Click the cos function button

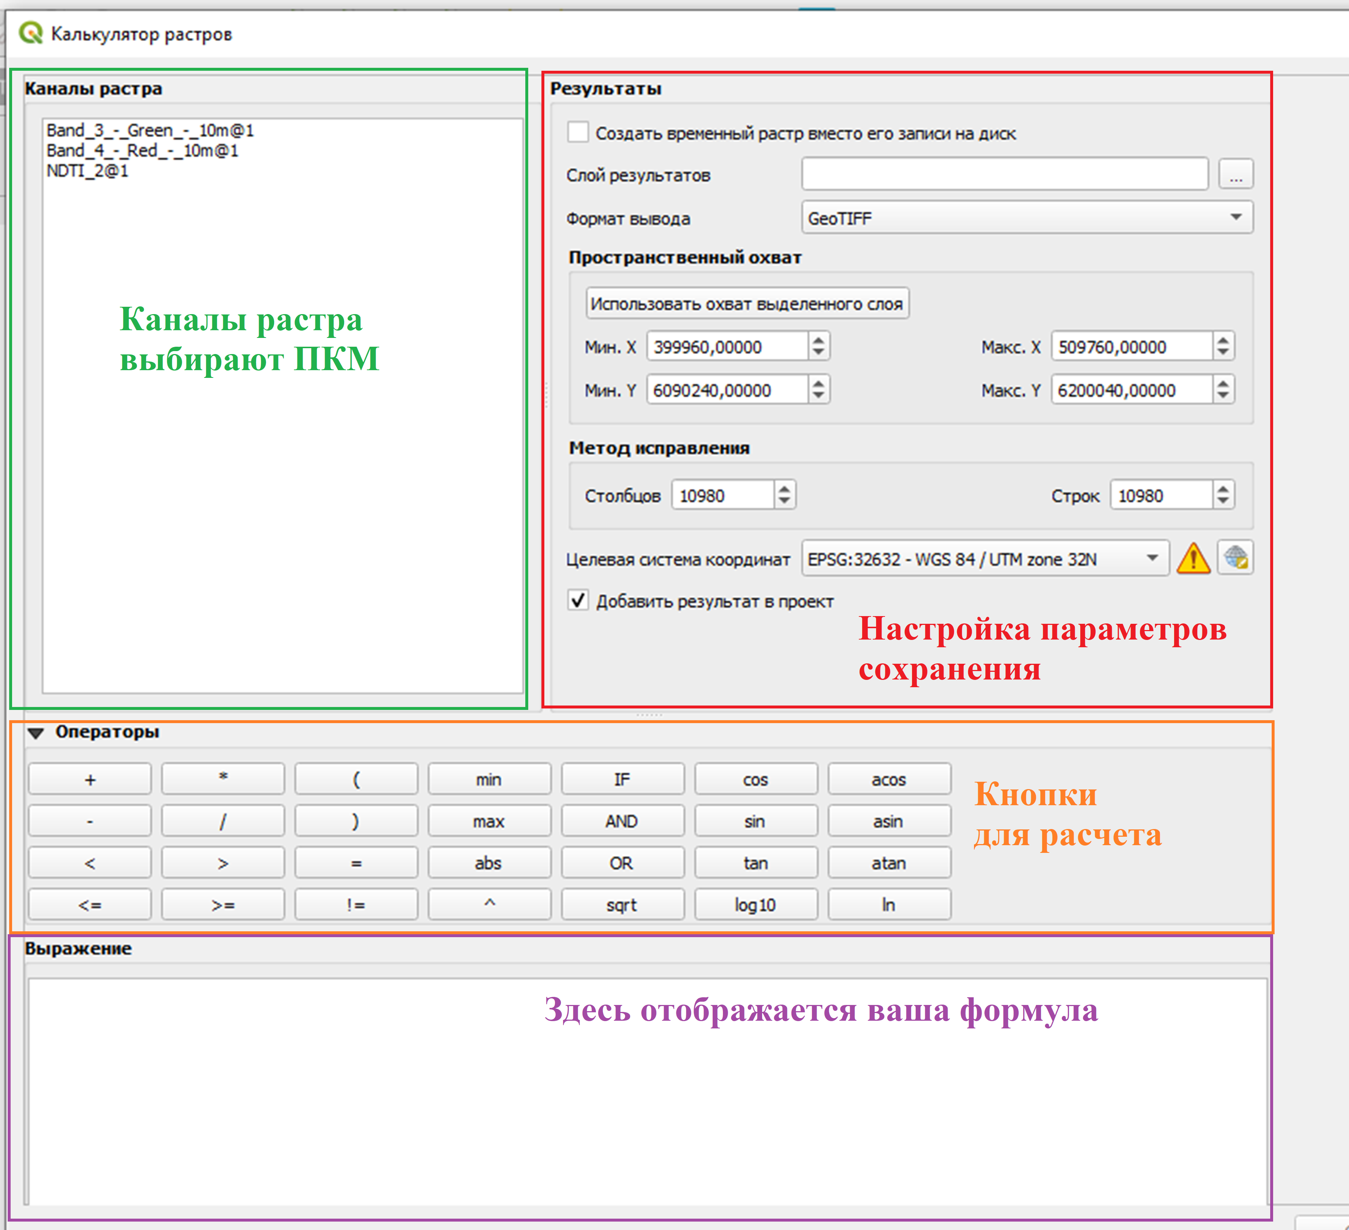coord(756,779)
